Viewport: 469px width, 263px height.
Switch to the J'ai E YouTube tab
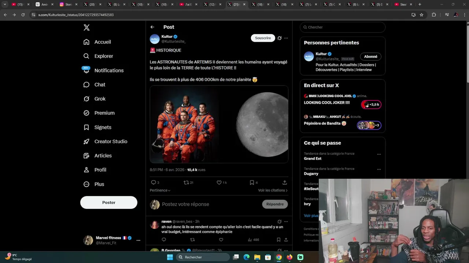pyautogui.click(x=188, y=4)
